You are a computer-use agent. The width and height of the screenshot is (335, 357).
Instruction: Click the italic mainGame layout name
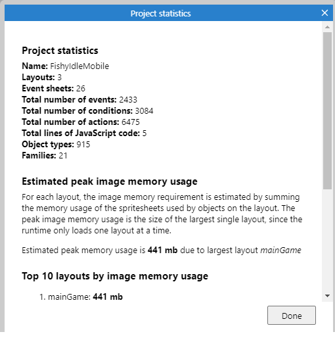280,250
